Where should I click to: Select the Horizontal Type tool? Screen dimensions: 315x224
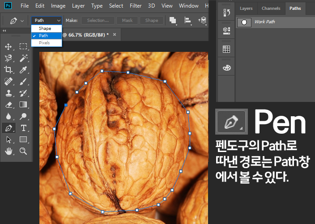point(23,128)
